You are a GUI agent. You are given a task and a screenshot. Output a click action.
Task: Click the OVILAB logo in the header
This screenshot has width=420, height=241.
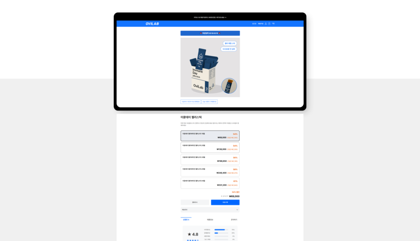[x=152, y=24]
